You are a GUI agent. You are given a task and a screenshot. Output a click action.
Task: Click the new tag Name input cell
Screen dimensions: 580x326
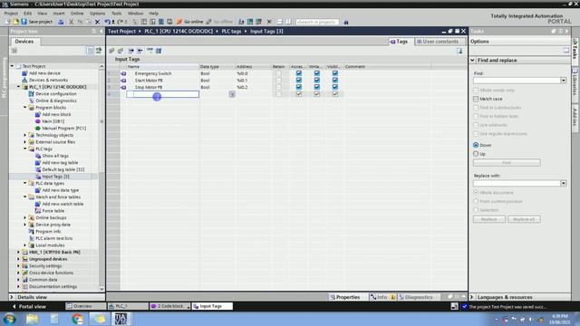(163, 94)
